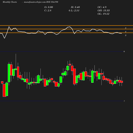Click the 'OL: 19.52' reading
133x133 pixels.
point(103,14)
